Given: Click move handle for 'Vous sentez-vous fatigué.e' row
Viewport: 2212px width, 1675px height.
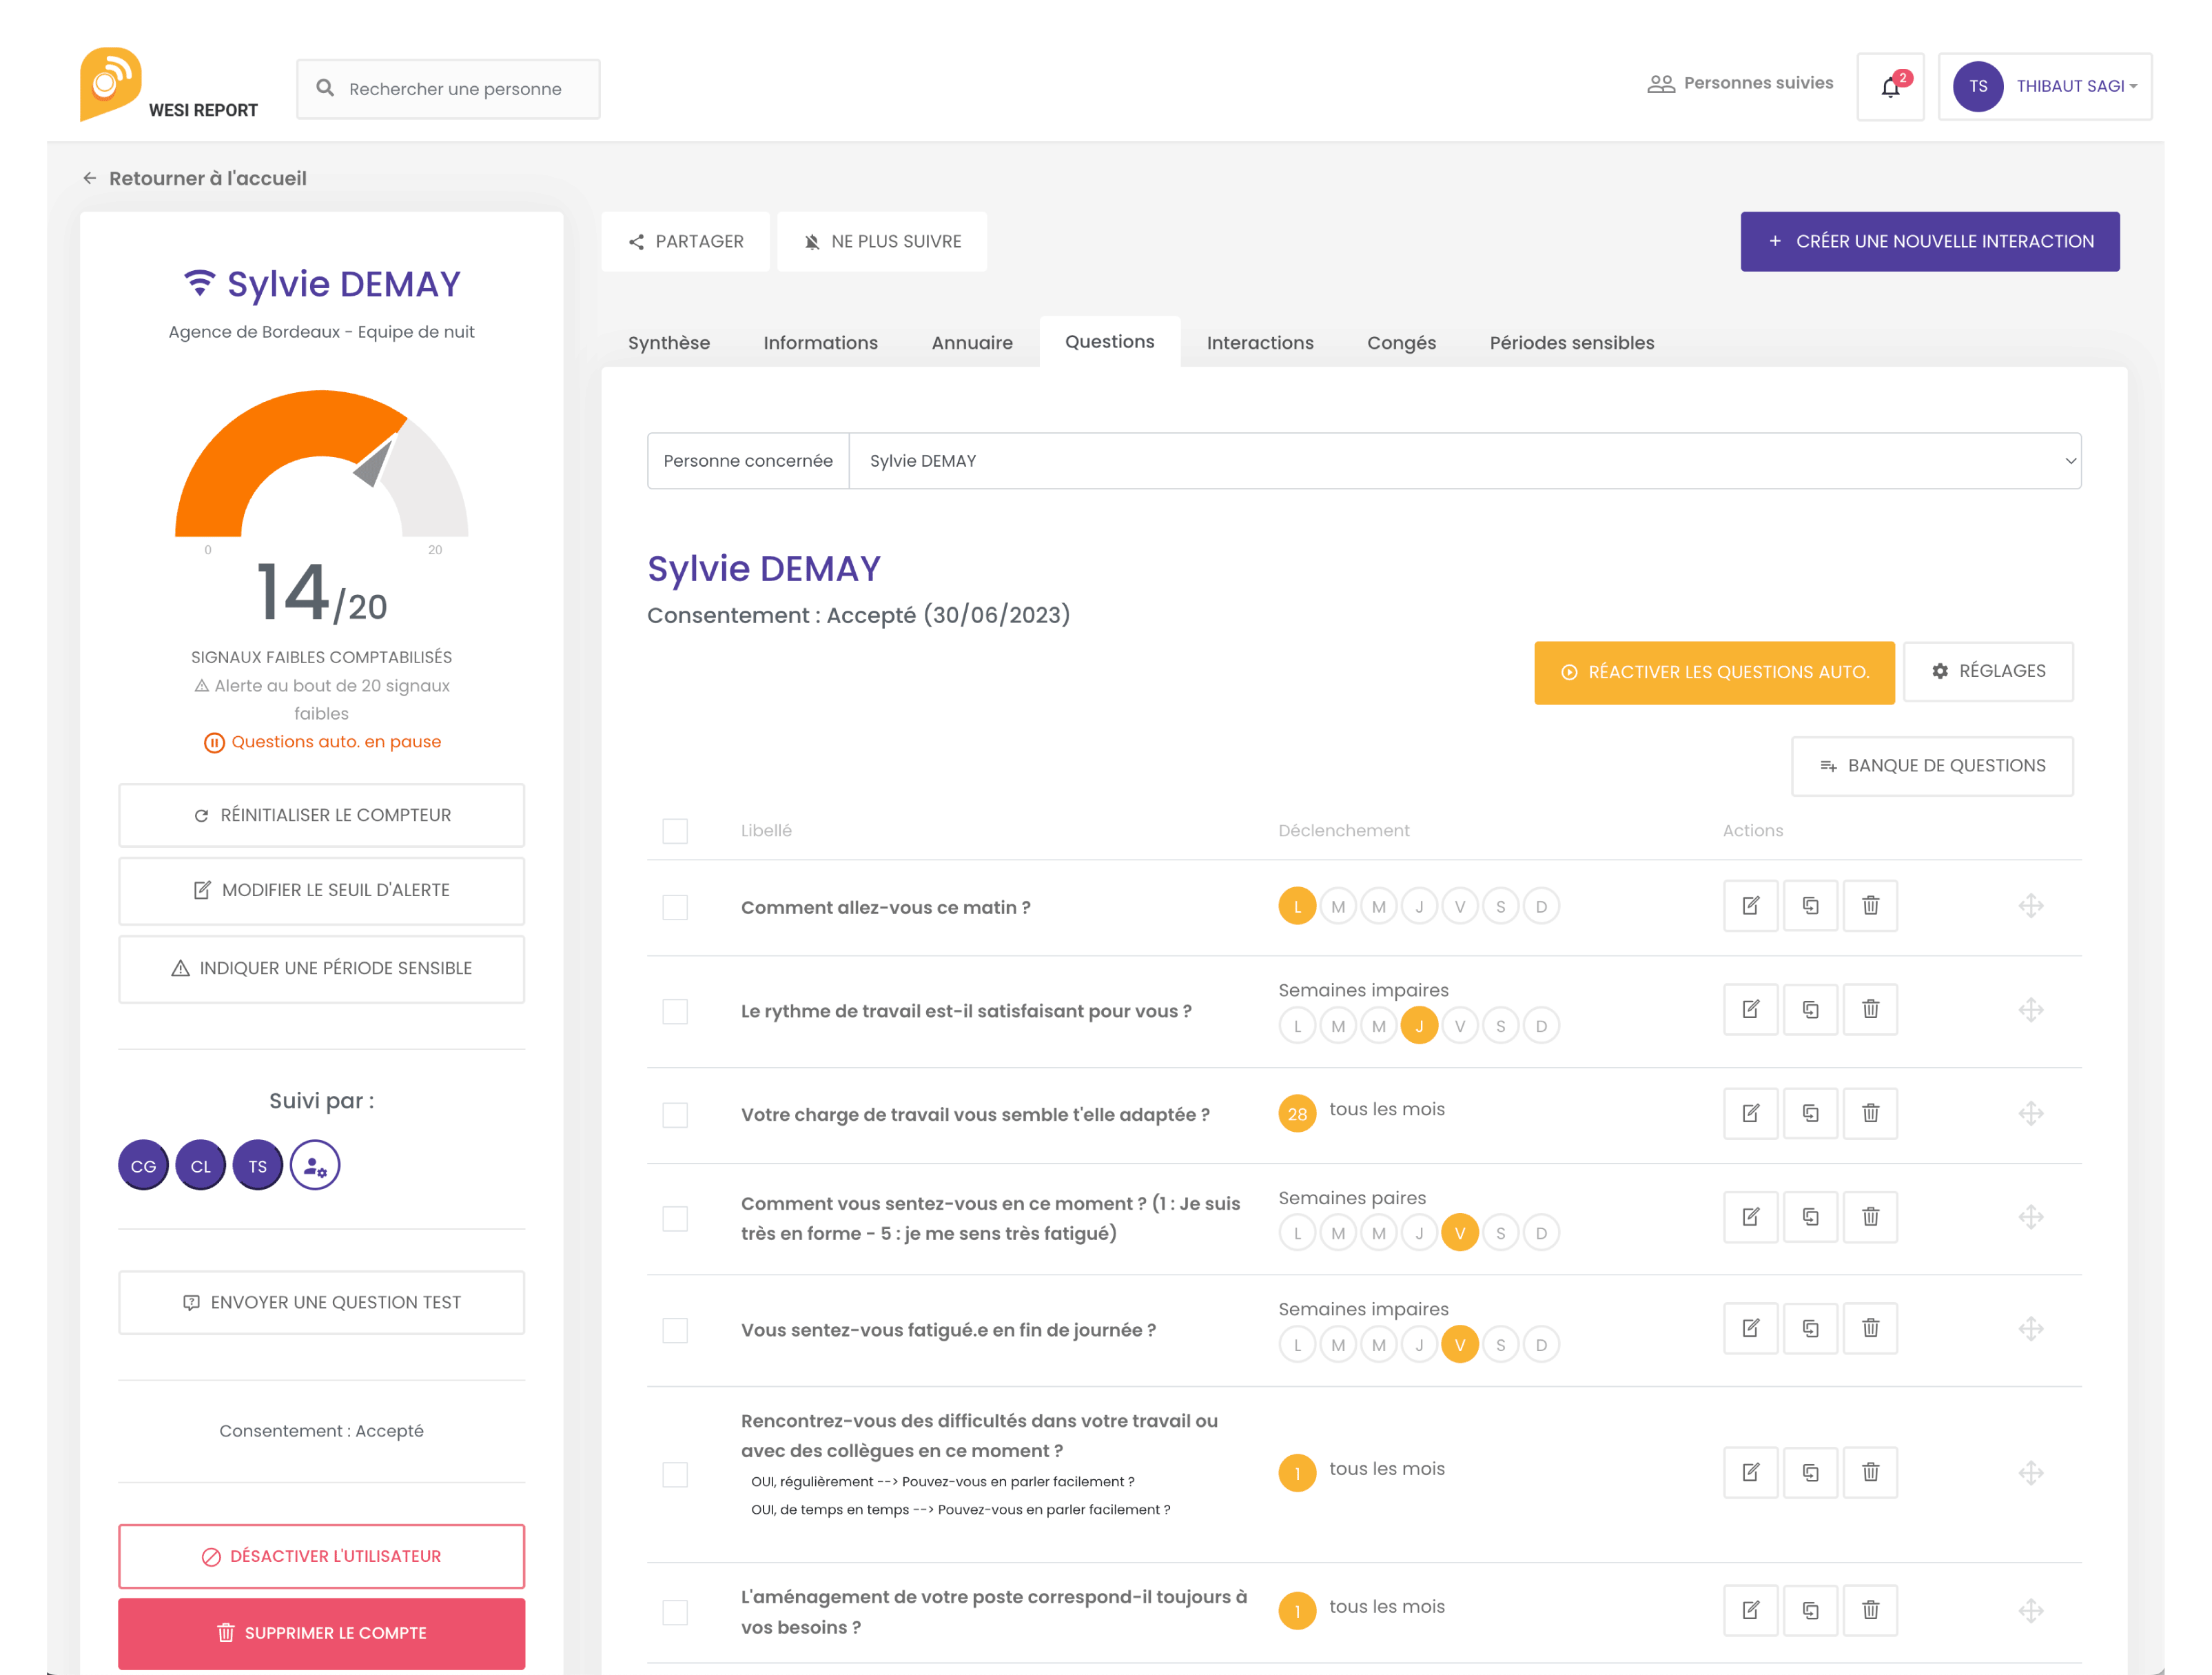Looking at the screenshot, I should [2030, 1329].
